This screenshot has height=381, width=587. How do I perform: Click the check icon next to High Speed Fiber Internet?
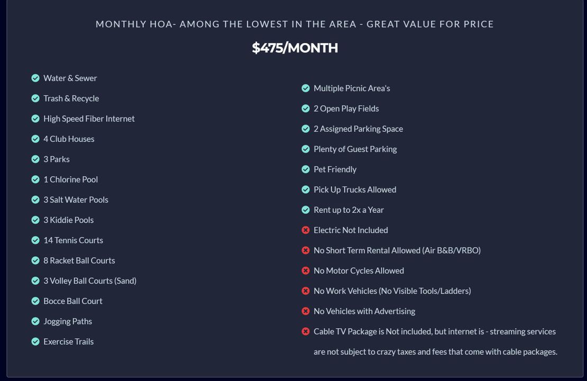(x=35, y=119)
